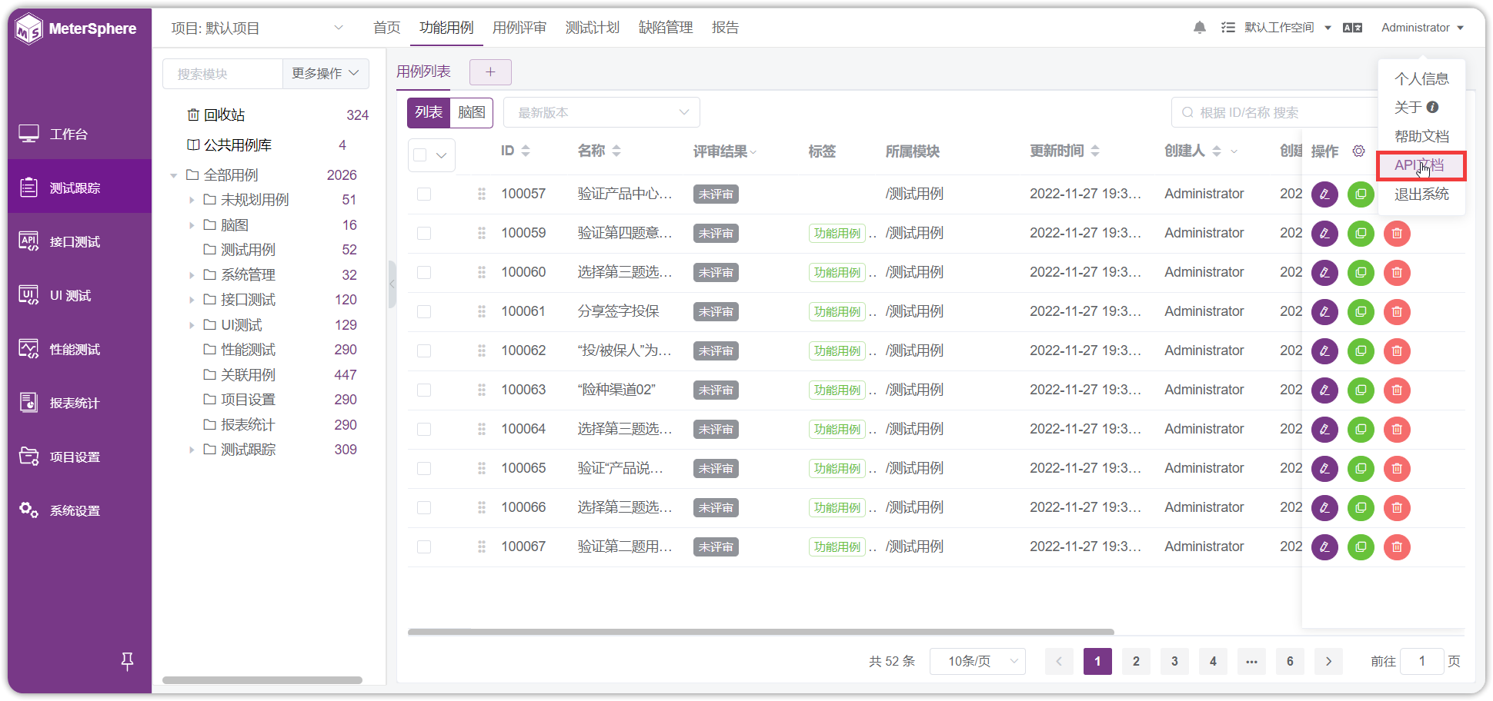Screen dimensions: 1493x701
Task: Copy test case 100061
Action: pyautogui.click(x=1361, y=312)
